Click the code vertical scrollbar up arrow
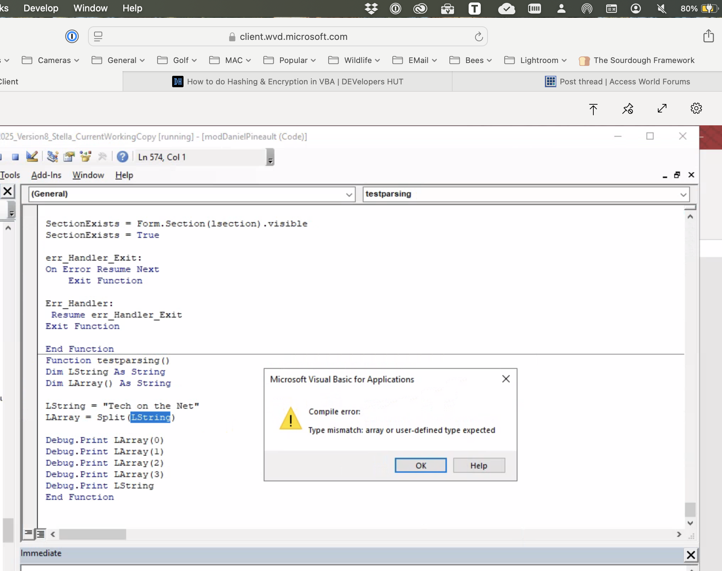The image size is (722, 571). click(690, 216)
